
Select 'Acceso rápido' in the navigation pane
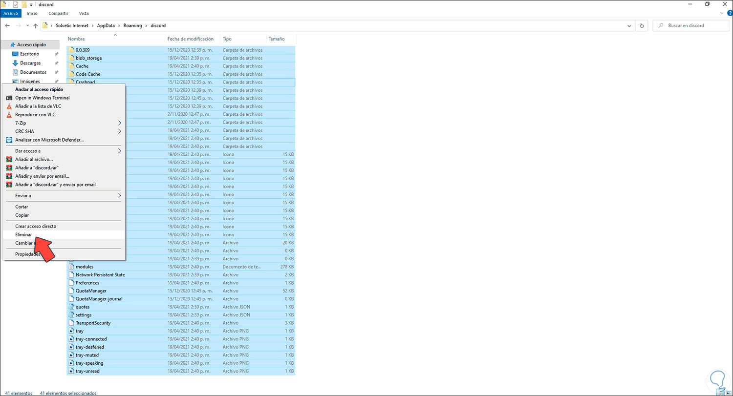point(31,44)
